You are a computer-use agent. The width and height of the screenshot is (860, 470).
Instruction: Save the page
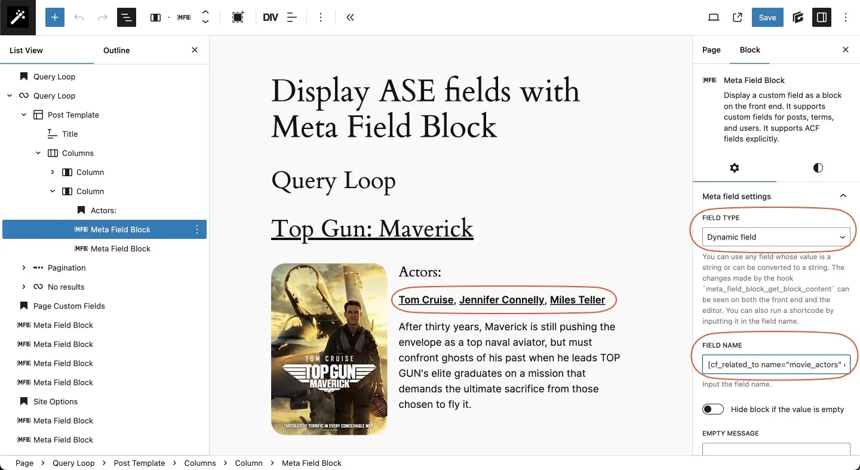767,17
